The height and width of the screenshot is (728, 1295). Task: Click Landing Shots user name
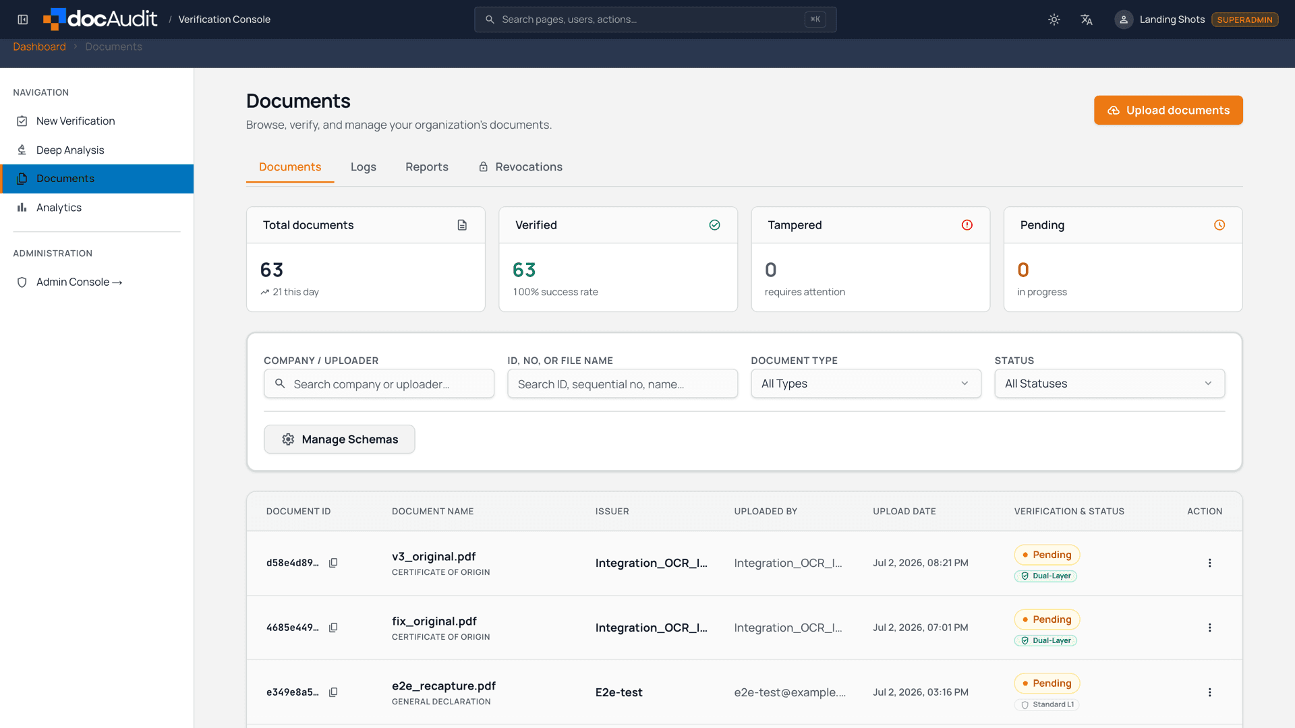click(1172, 20)
